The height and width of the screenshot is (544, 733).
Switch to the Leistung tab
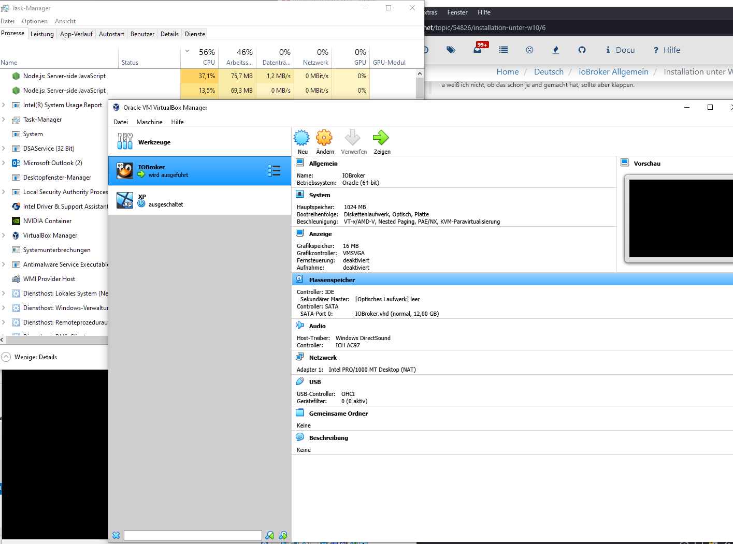point(42,34)
